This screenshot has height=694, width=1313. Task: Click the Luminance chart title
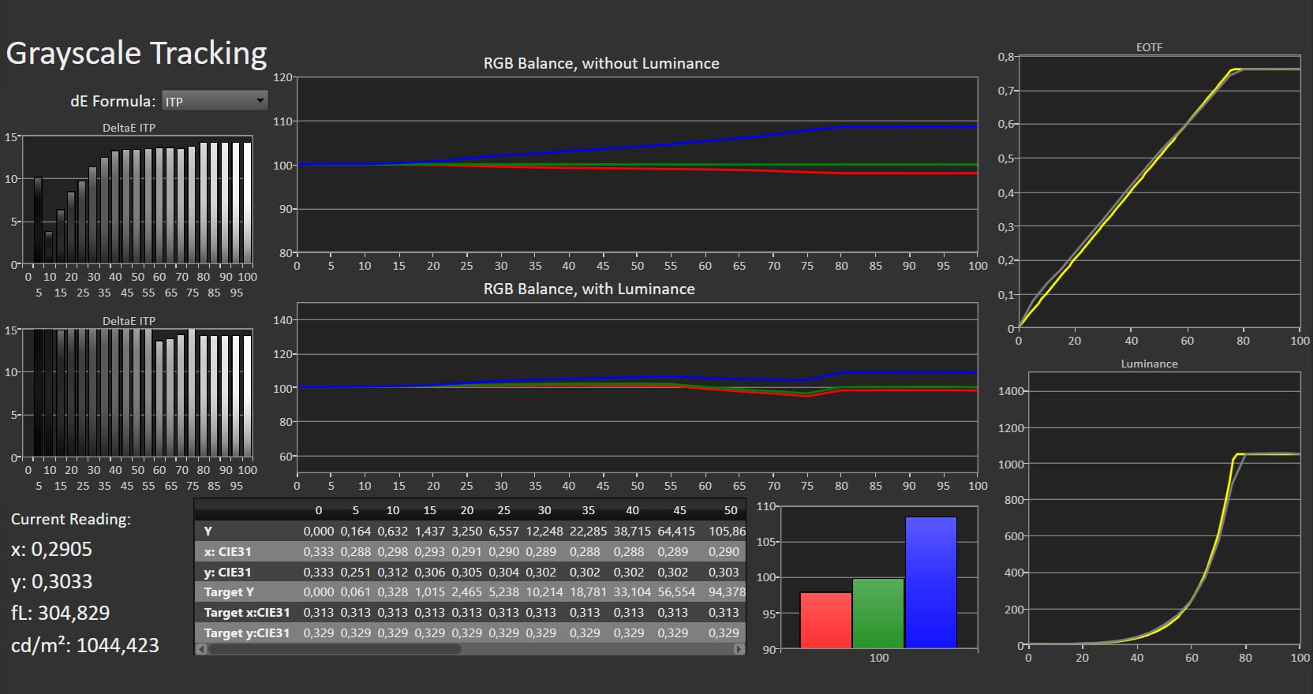tap(1149, 364)
